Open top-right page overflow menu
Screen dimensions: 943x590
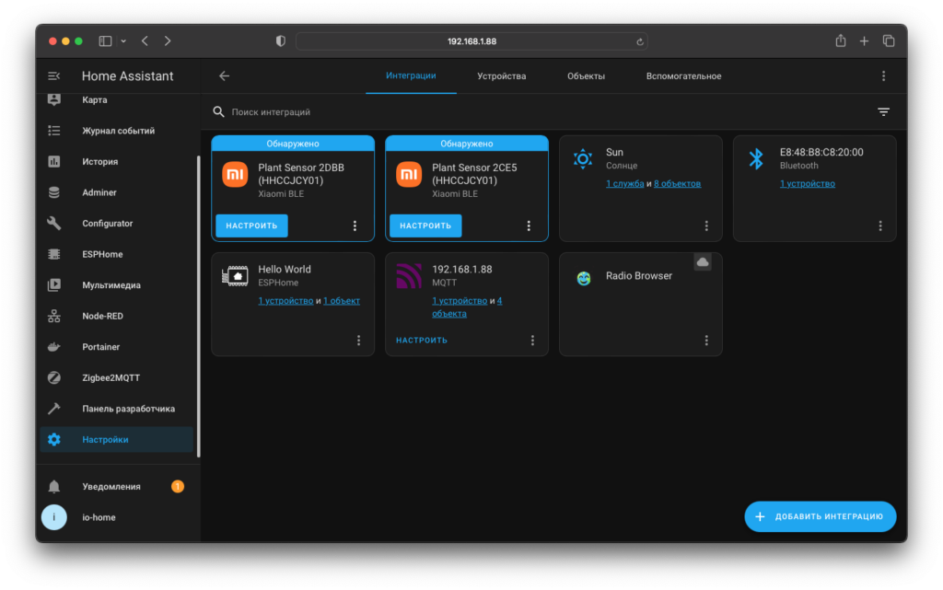[x=883, y=75]
